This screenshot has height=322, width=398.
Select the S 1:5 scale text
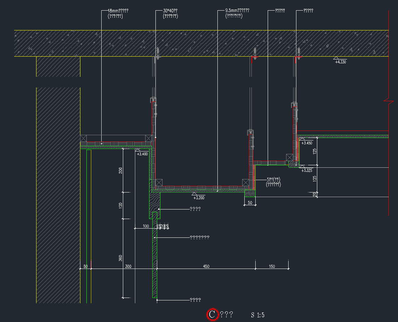tap(258, 315)
